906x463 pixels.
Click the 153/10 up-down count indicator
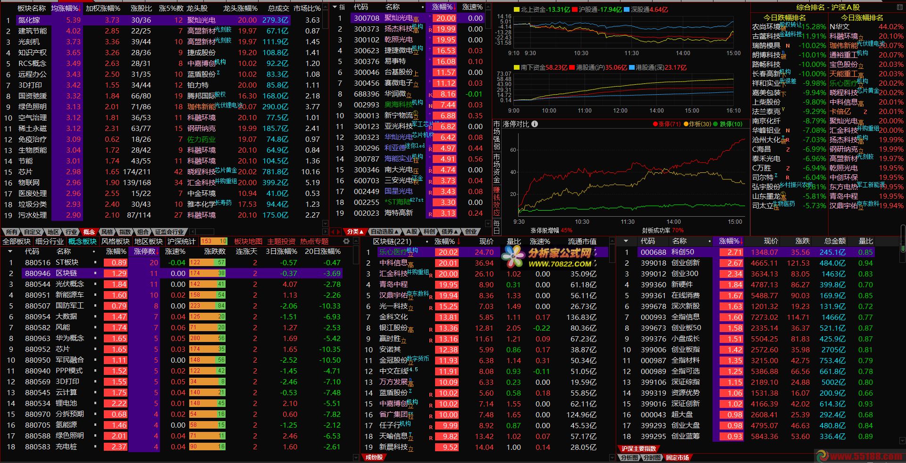[x=214, y=241]
